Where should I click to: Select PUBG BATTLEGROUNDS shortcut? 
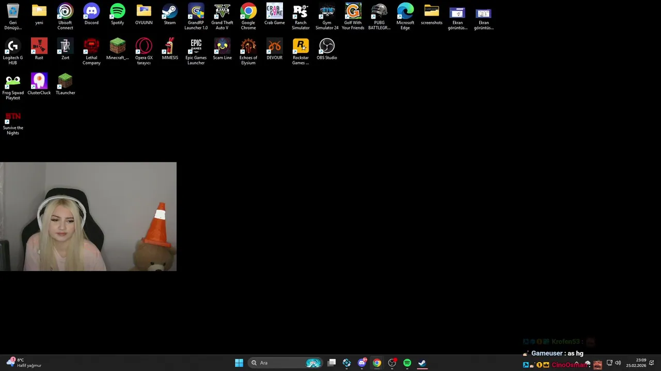[x=379, y=16]
